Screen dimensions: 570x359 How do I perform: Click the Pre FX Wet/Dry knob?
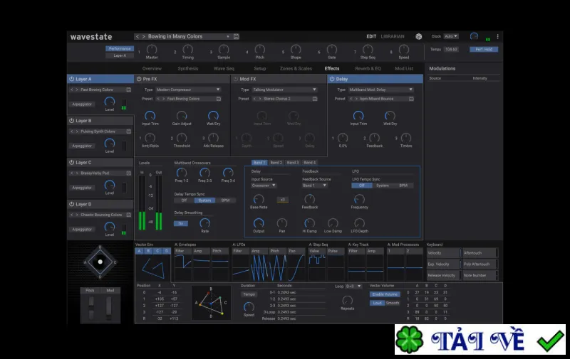click(x=213, y=116)
